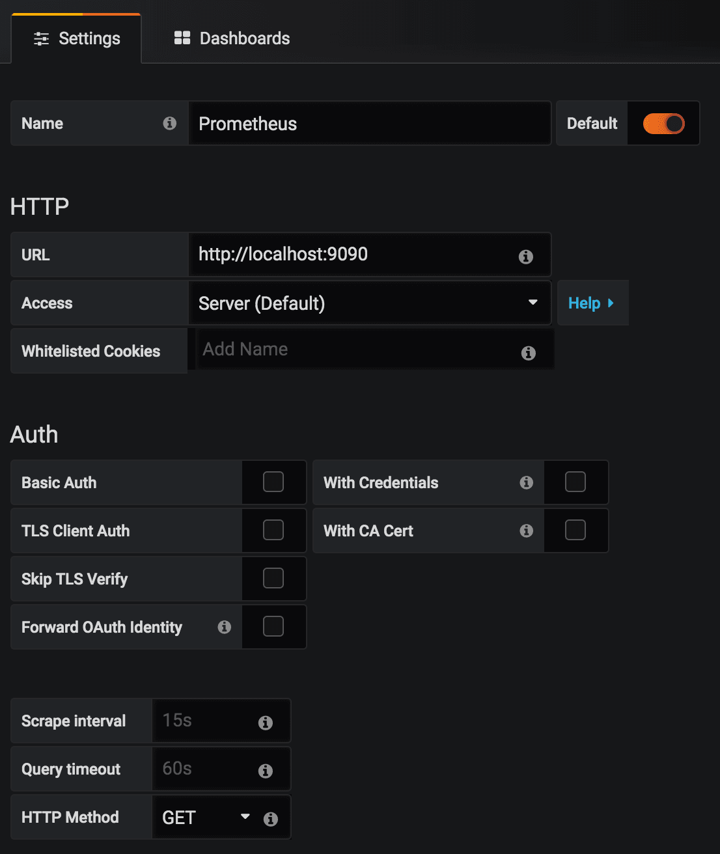Toggle the Default data source switch

(x=663, y=124)
